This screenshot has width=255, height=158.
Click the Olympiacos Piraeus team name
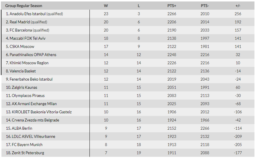pyautogui.click(x=28, y=96)
